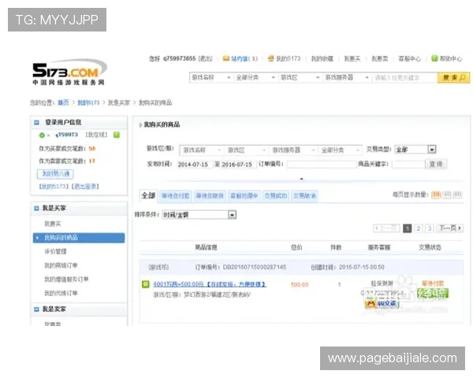Open 我要买 in top navigation
Image resolution: width=473 pixels, height=378 pixels.
pyautogui.click(x=352, y=58)
